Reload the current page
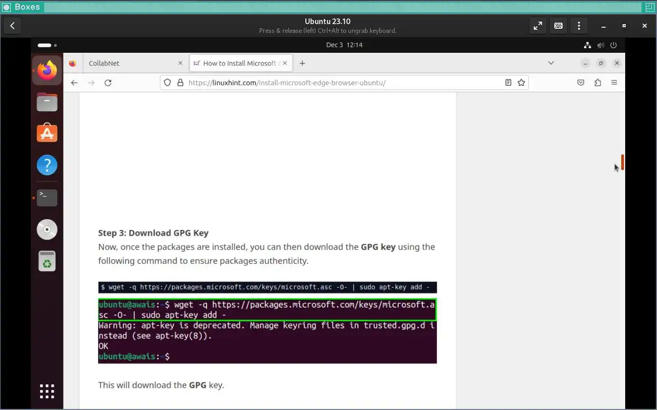The image size is (657, 410). (x=108, y=83)
